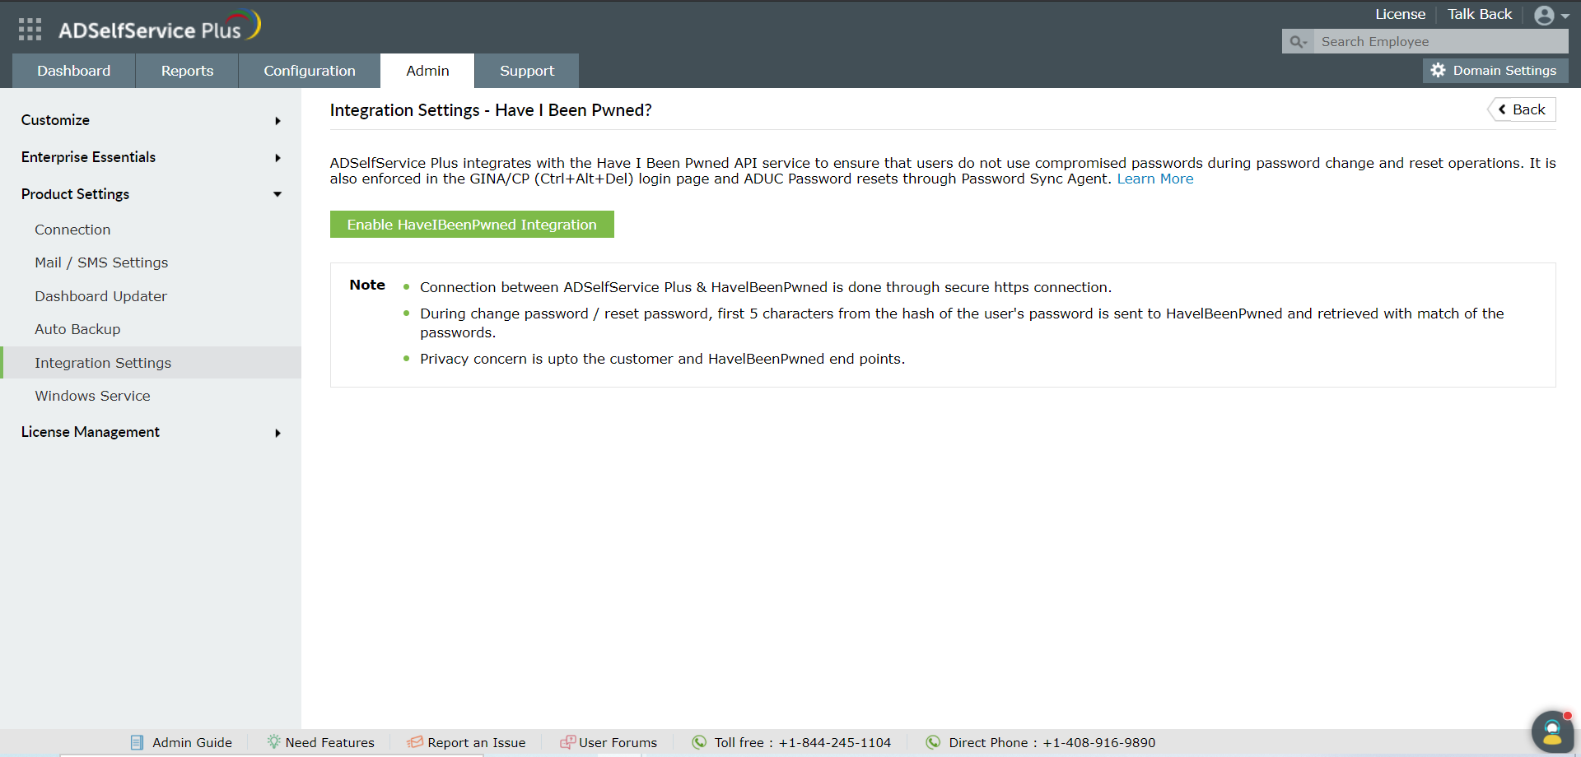Screen dimensions: 1581x757
Task: Open the Support tab
Action: (x=527, y=71)
